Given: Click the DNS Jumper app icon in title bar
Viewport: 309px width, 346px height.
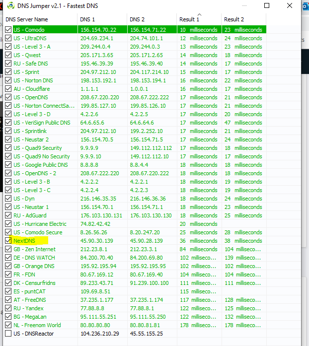Looking at the screenshot, I should [x=10, y=6].
